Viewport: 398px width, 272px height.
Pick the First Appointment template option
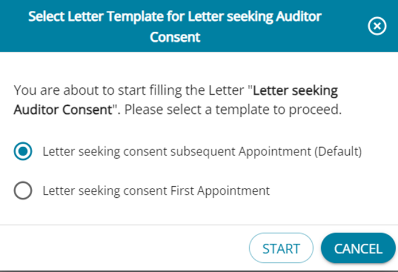point(23,191)
